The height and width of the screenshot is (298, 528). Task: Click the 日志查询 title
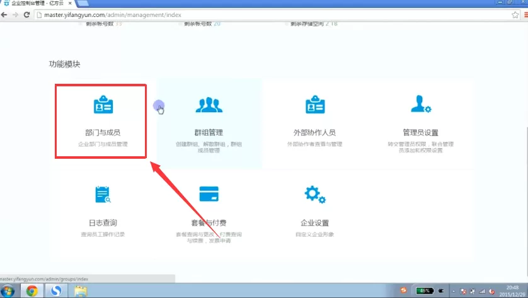point(103,223)
